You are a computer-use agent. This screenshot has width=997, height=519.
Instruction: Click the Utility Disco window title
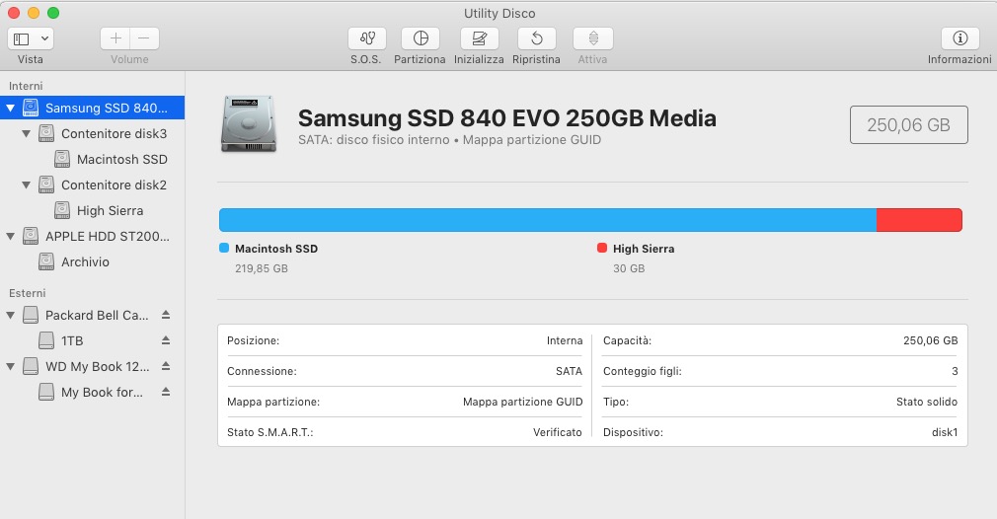click(x=499, y=14)
